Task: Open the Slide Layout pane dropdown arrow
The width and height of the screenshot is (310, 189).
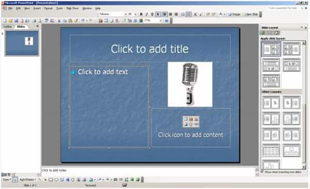Action: (x=302, y=27)
